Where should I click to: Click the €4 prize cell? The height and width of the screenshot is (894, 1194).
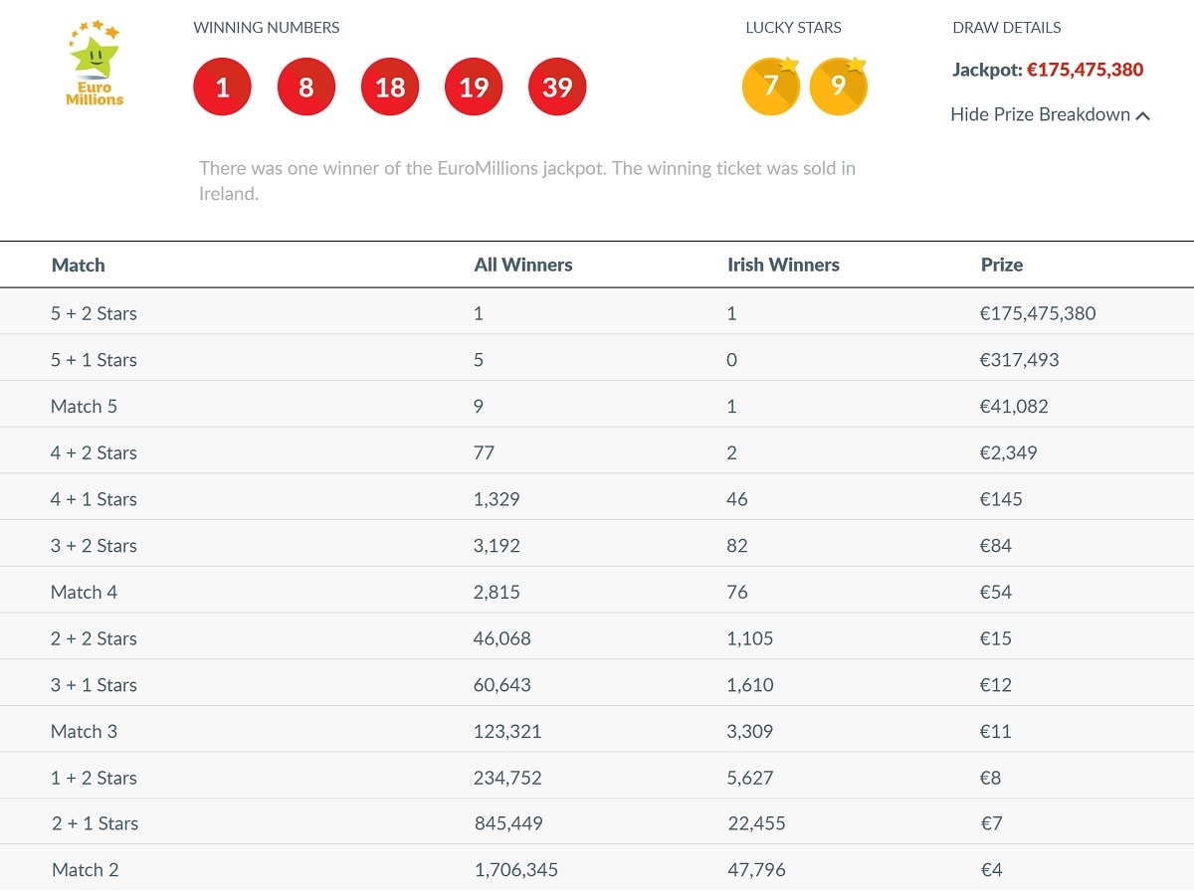pos(992,870)
